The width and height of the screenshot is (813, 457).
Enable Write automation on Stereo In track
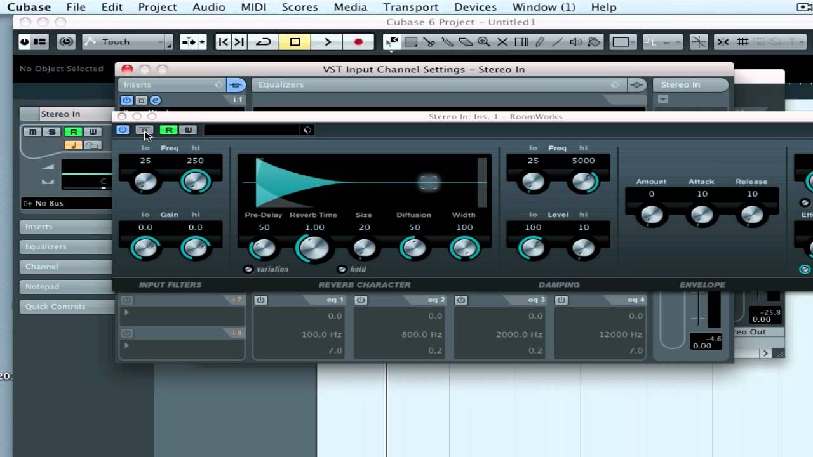(93, 131)
